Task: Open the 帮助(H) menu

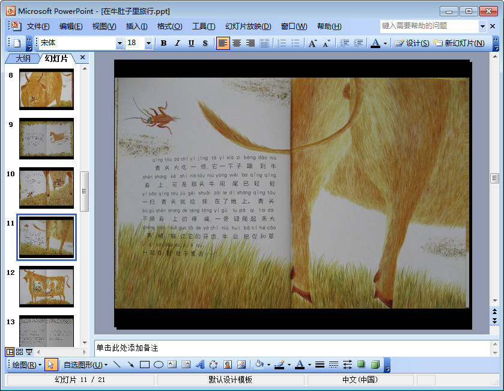Action: [x=329, y=26]
